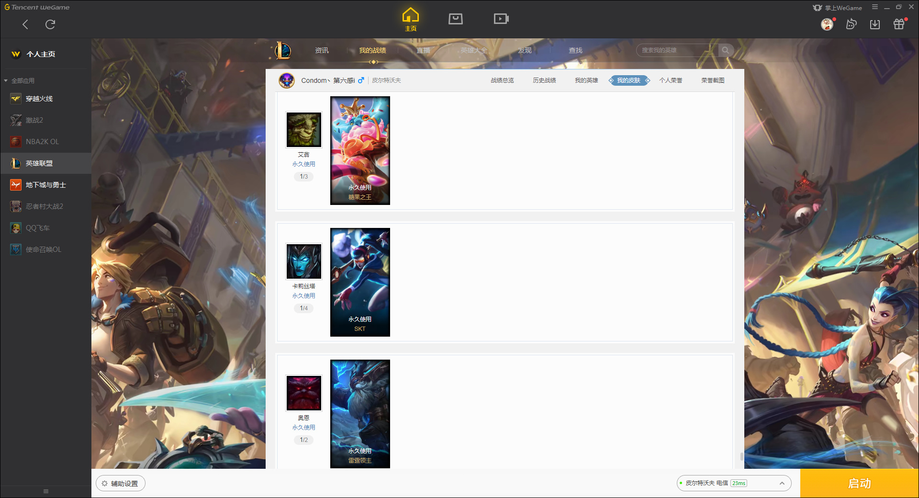This screenshot has height=498, width=919.
Task: Open the 我的战绩 tab
Action: (372, 50)
